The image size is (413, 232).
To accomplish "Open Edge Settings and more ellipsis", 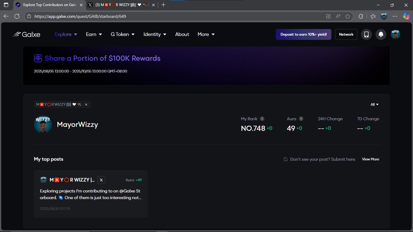I will pos(395,16).
